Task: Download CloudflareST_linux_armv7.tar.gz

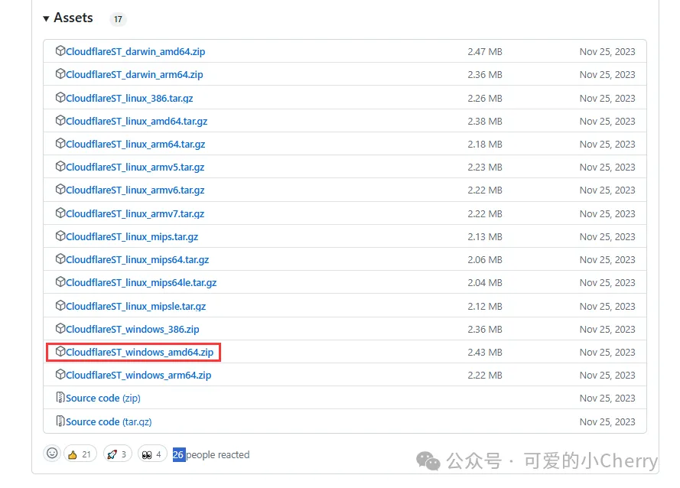Action: 135,213
